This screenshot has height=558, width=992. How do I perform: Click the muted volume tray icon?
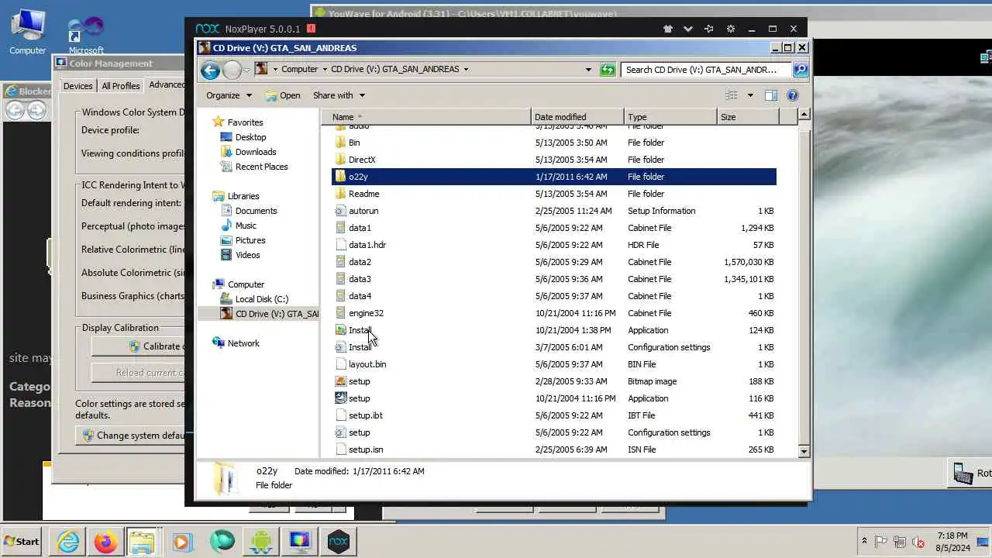tap(918, 542)
